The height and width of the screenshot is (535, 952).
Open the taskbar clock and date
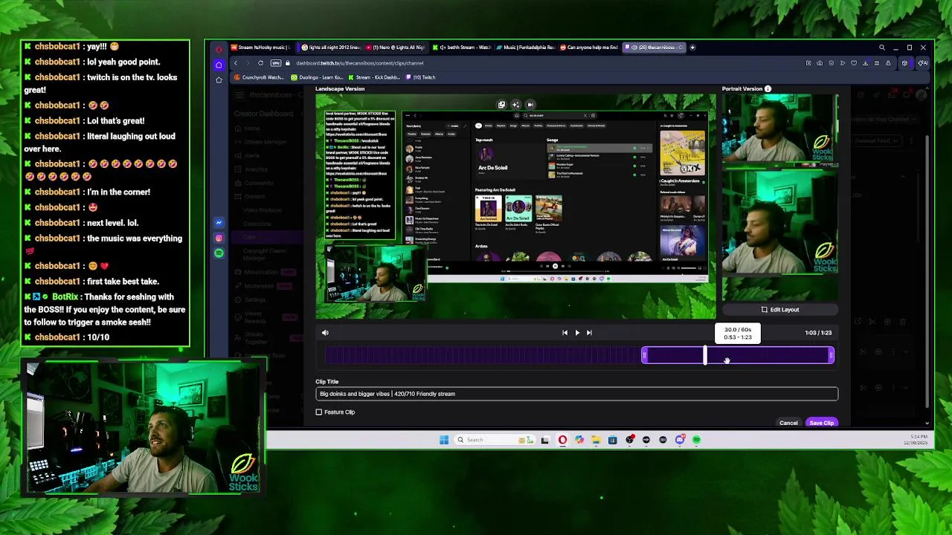[916, 440]
